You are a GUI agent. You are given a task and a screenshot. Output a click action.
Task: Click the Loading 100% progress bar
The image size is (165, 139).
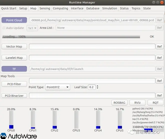(71, 37)
